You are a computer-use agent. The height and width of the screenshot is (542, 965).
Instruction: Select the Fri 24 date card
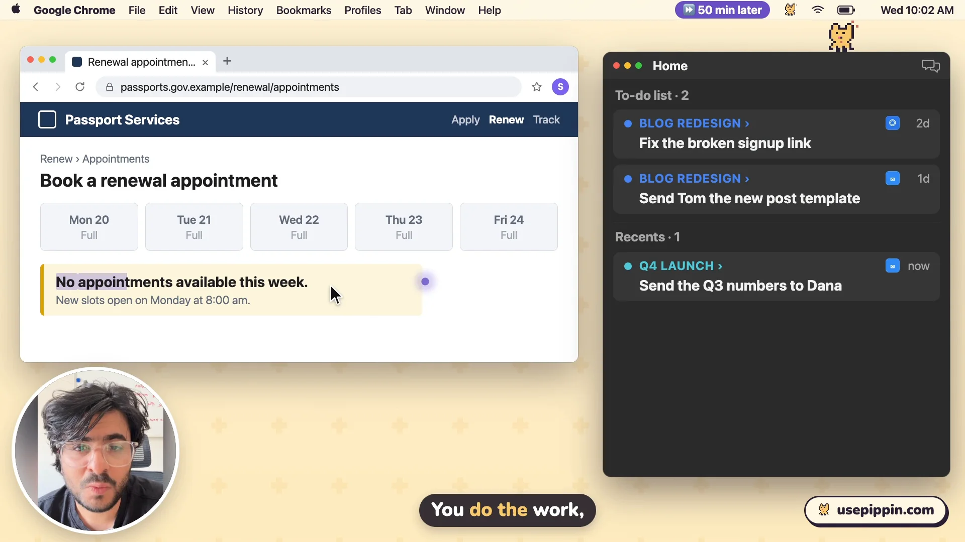509,227
